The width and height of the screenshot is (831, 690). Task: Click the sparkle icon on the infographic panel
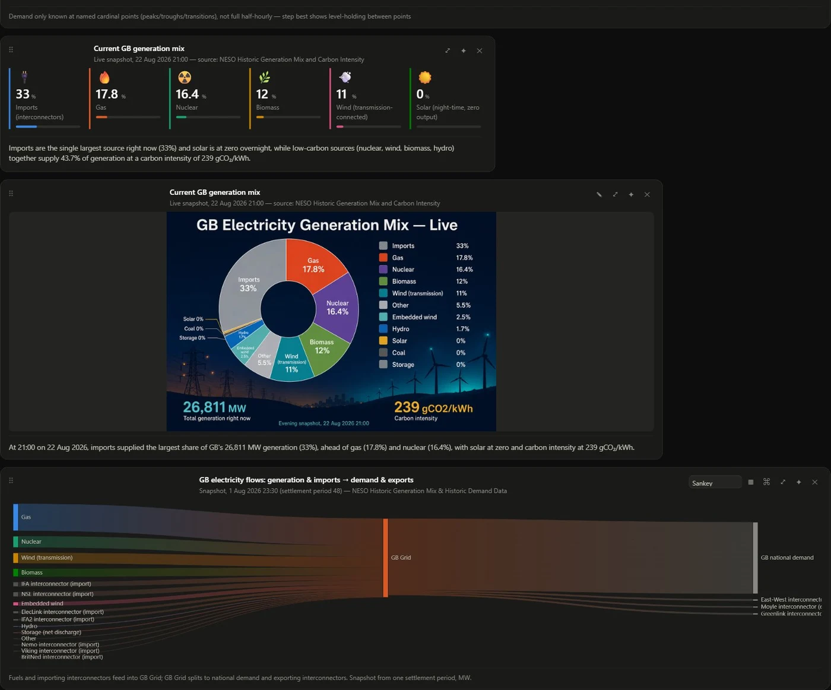point(631,194)
